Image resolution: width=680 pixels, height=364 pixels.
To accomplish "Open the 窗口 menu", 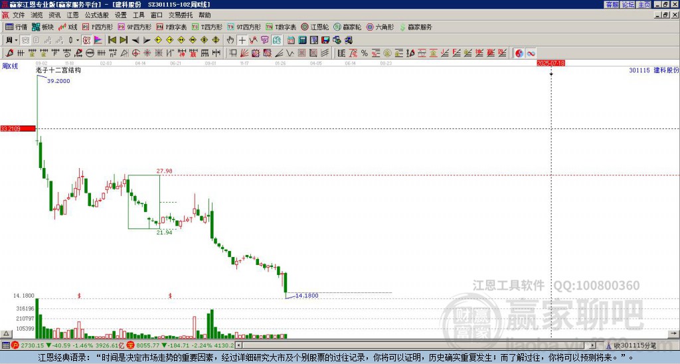I will point(157,15).
